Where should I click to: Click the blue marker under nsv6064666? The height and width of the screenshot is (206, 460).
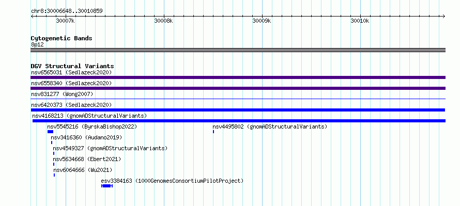[x=54, y=175]
